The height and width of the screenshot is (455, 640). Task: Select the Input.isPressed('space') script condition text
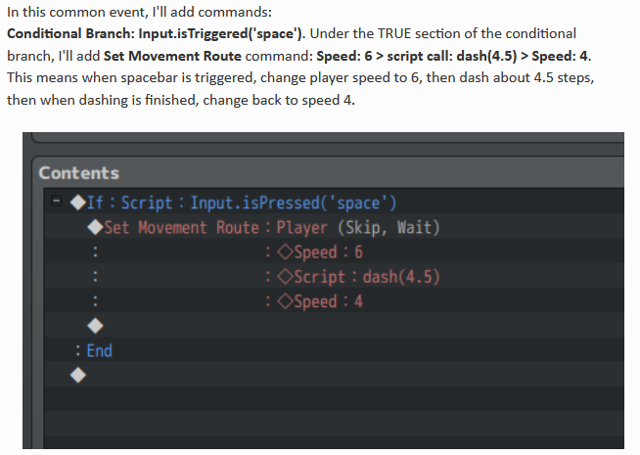(x=293, y=203)
